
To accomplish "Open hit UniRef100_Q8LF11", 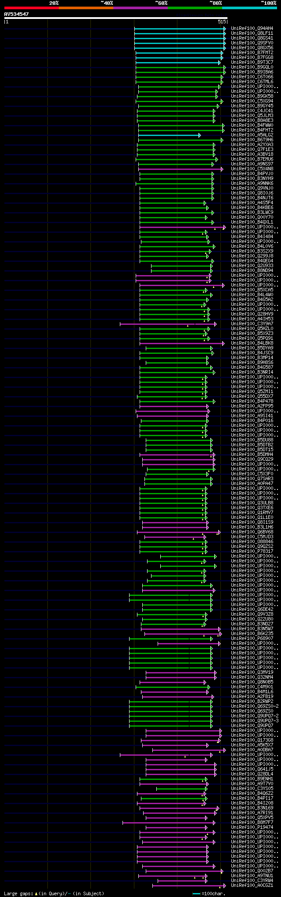I will click(x=252, y=33).
